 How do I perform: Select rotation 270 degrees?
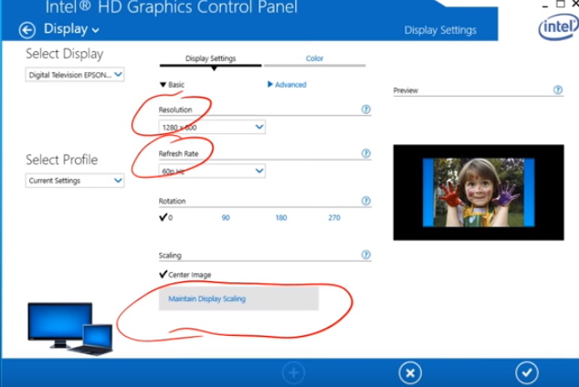pyautogui.click(x=334, y=217)
